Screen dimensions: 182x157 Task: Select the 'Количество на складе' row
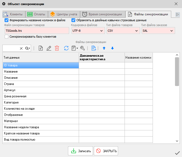point(78,109)
